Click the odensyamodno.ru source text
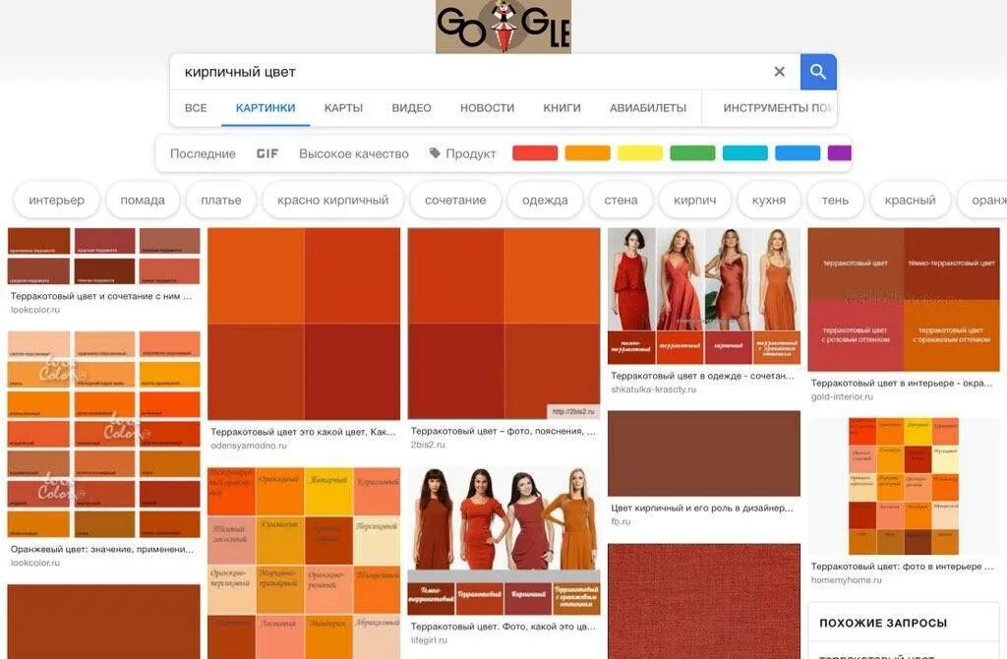 tap(249, 446)
